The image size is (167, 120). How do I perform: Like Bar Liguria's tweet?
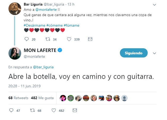tap(69, 39)
